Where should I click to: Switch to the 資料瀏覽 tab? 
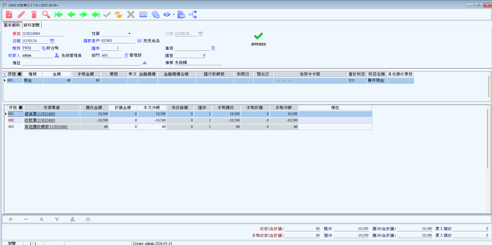pyautogui.click(x=31, y=25)
